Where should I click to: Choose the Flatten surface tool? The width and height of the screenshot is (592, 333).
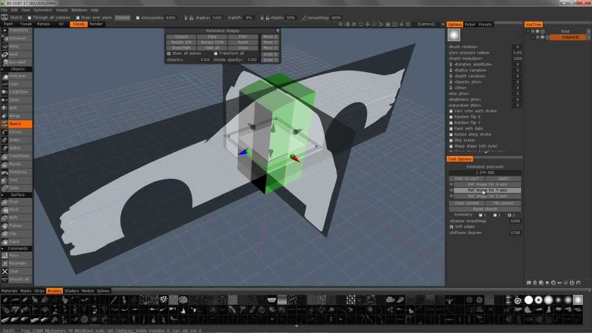[16, 226]
